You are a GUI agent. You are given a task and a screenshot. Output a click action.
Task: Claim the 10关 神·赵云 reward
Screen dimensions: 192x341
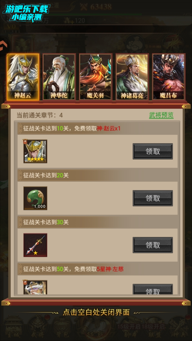pos(152,151)
